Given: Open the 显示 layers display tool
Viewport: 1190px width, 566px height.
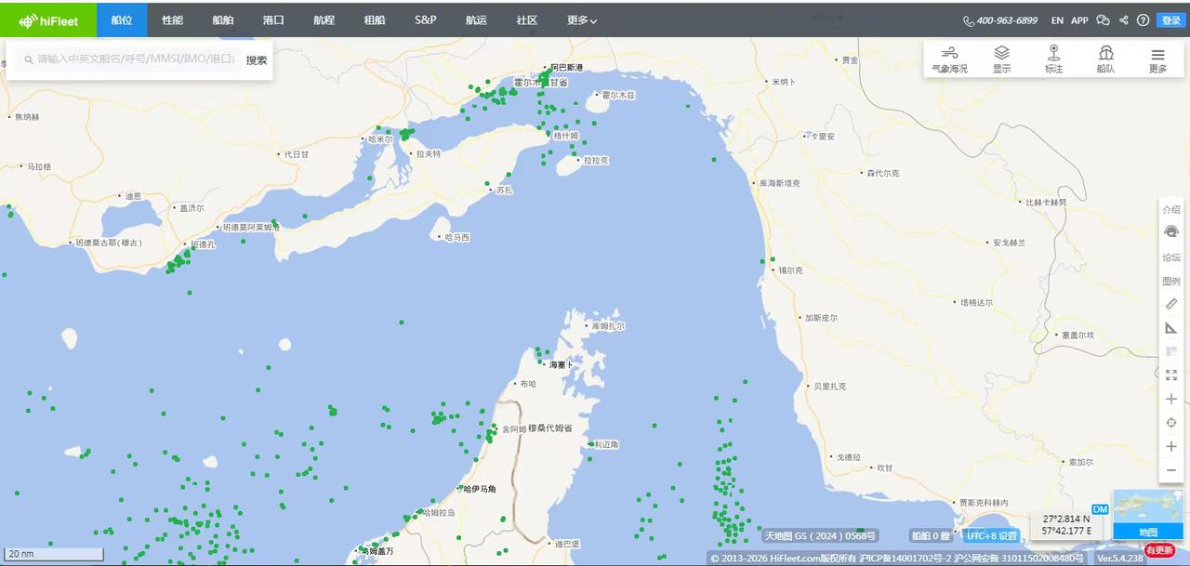Looking at the screenshot, I should point(1001,59).
